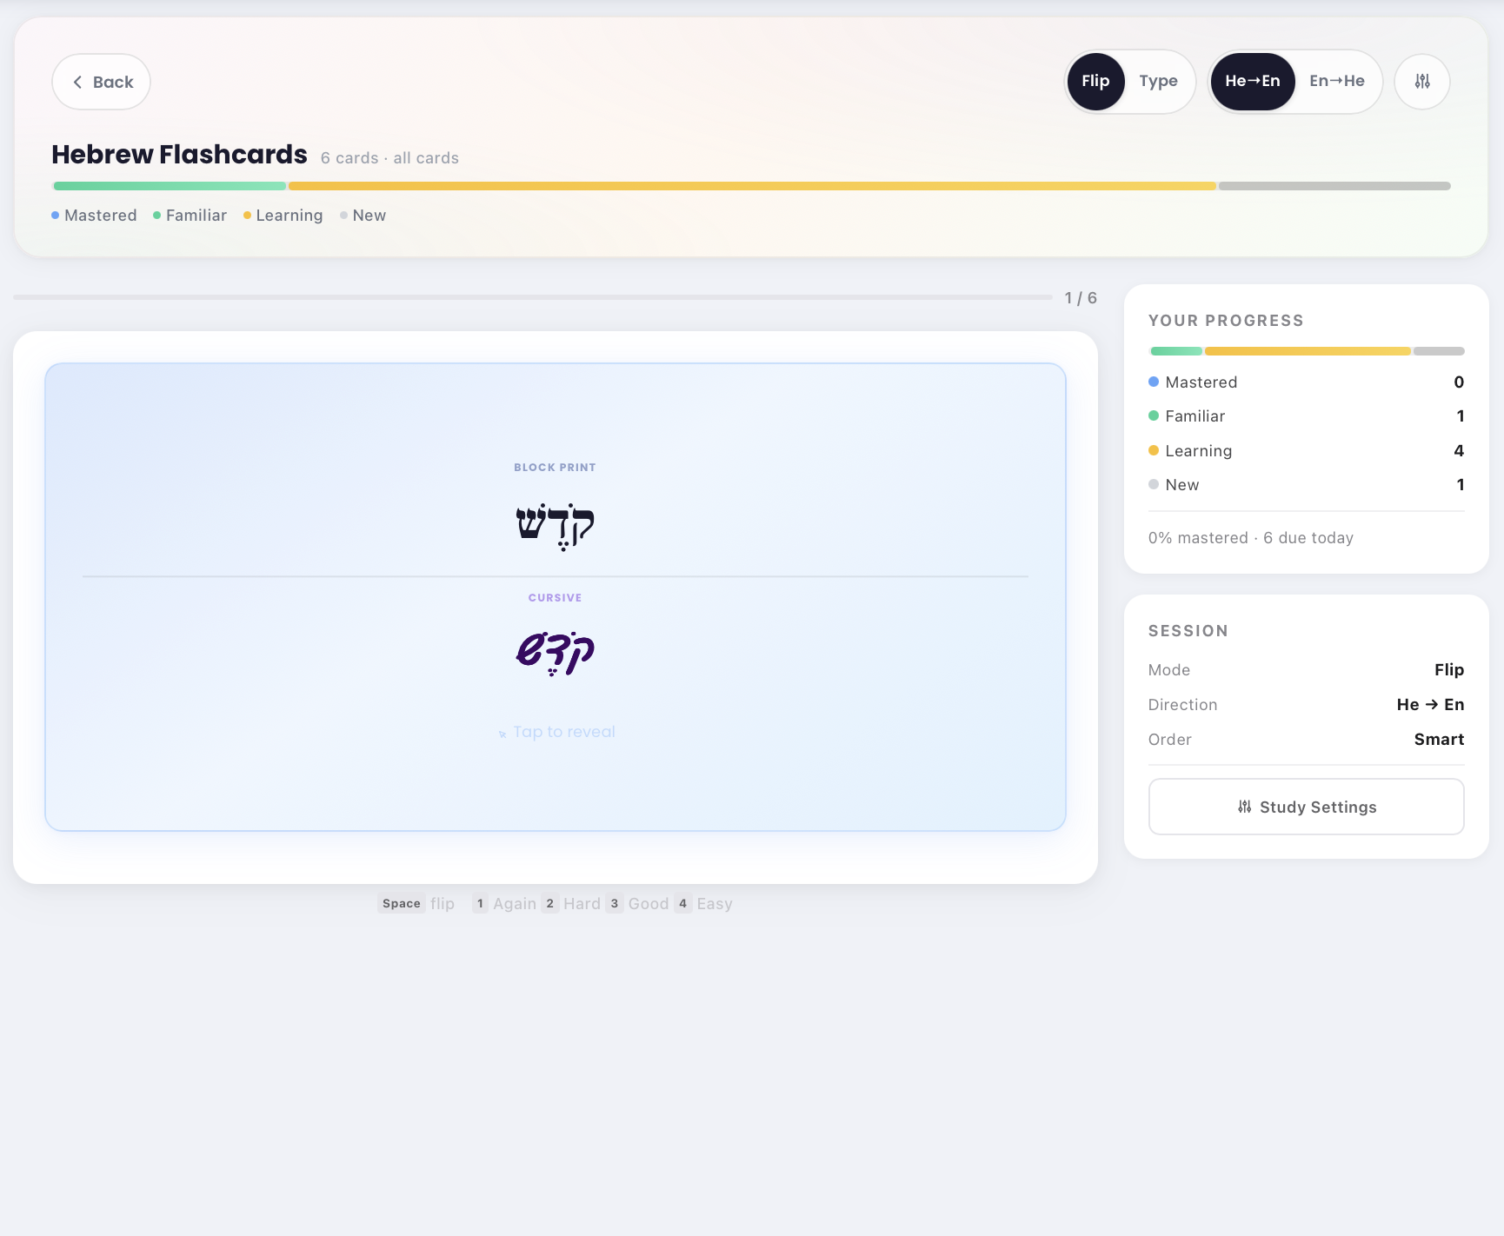
Task: Click the 3 Good shortcut hint
Action: tap(638, 904)
